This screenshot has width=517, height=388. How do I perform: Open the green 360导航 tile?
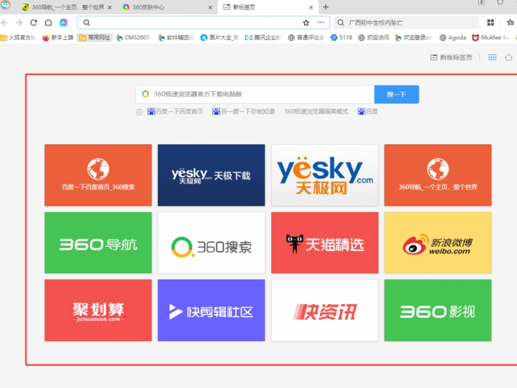coord(98,243)
